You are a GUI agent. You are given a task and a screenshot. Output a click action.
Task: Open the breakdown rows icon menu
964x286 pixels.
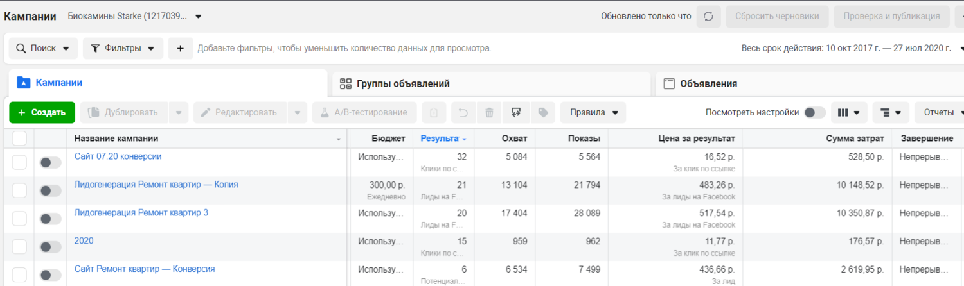(x=891, y=113)
